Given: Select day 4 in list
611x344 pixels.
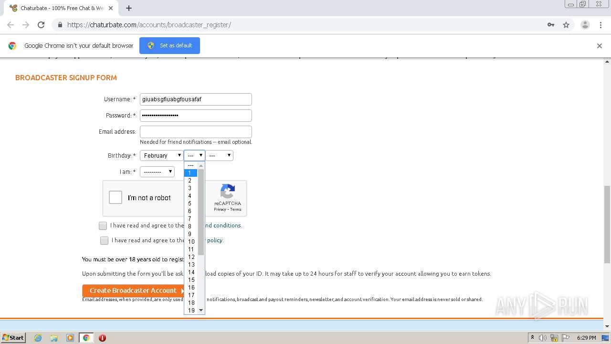Looking at the screenshot, I should (x=191, y=196).
